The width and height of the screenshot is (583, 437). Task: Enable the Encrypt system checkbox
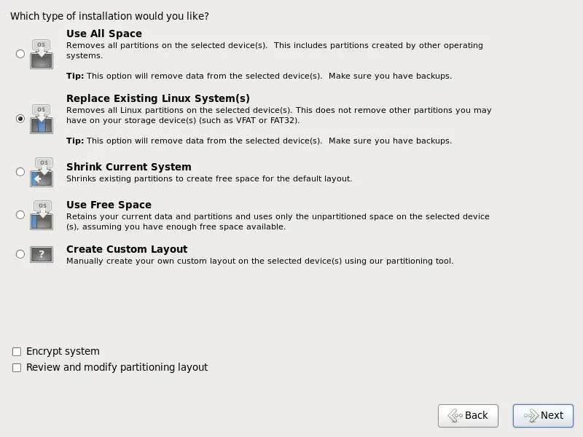click(x=17, y=352)
